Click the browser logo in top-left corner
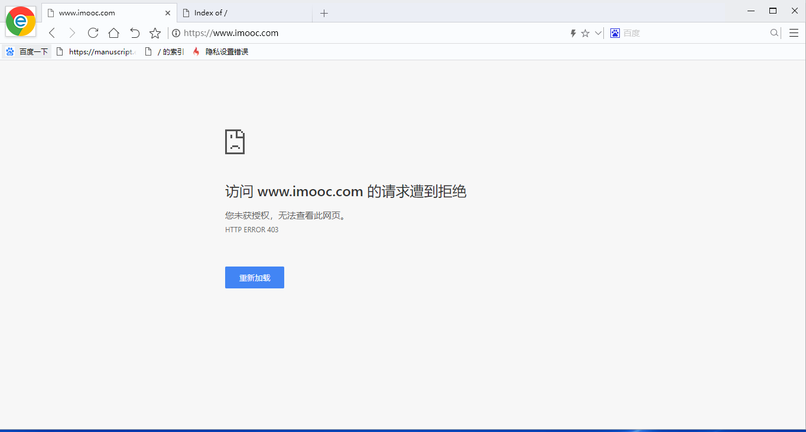Screen dimensions: 806x432 click(20, 21)
